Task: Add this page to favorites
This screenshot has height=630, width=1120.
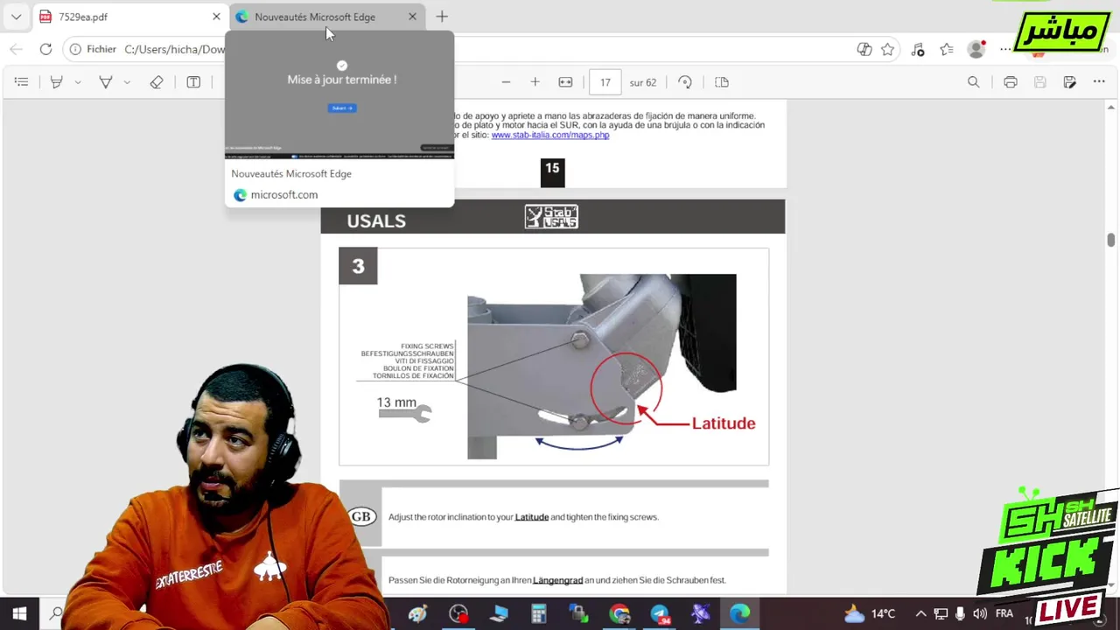Action: (888, 50)
